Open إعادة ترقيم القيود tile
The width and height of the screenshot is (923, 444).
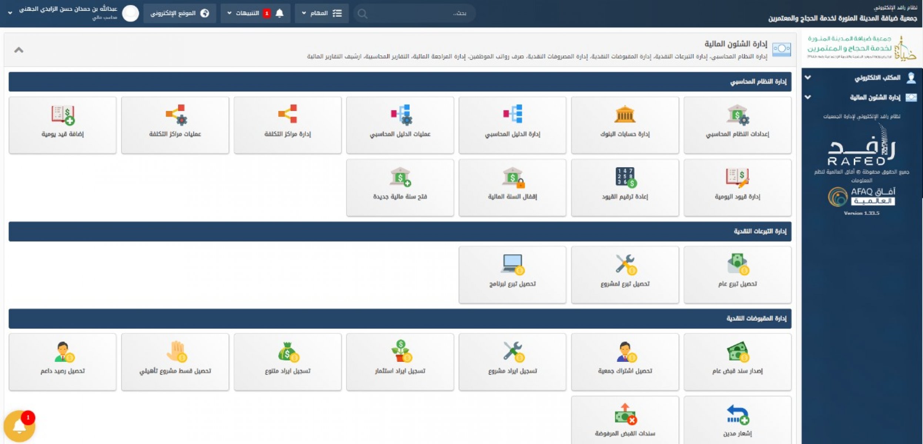(x=625, y=188)
